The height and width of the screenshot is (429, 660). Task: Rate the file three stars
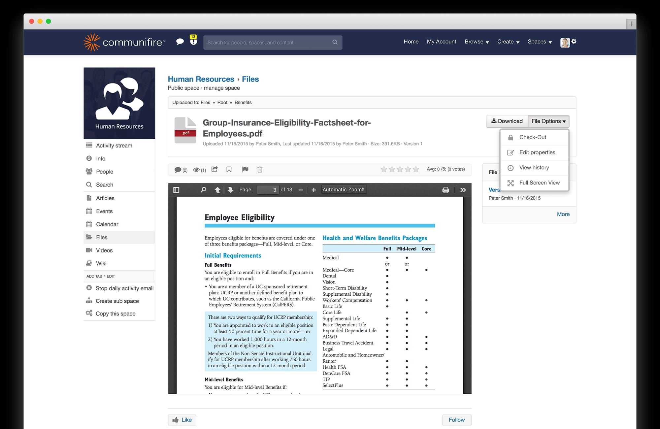(x=400, y=169)
